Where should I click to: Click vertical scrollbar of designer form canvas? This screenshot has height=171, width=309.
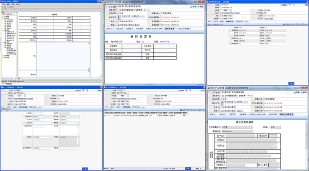pyautogui.click(x=101, y=44)
